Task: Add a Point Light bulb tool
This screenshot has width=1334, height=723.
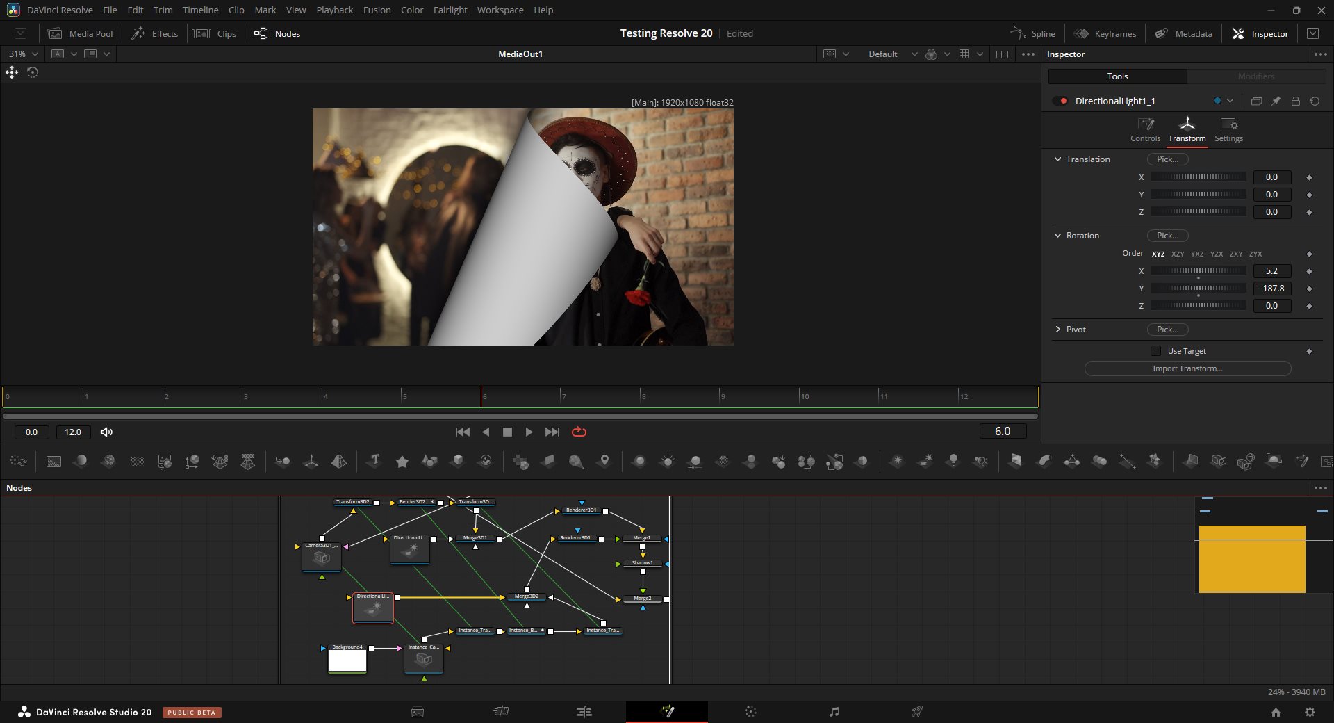Action: click(953, 461)
